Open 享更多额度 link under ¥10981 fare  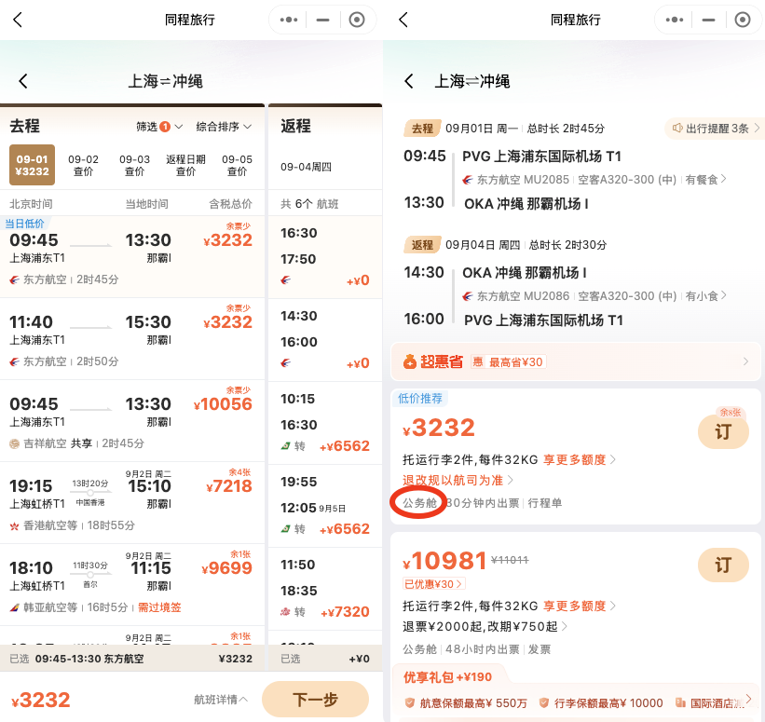coord(579,606)
